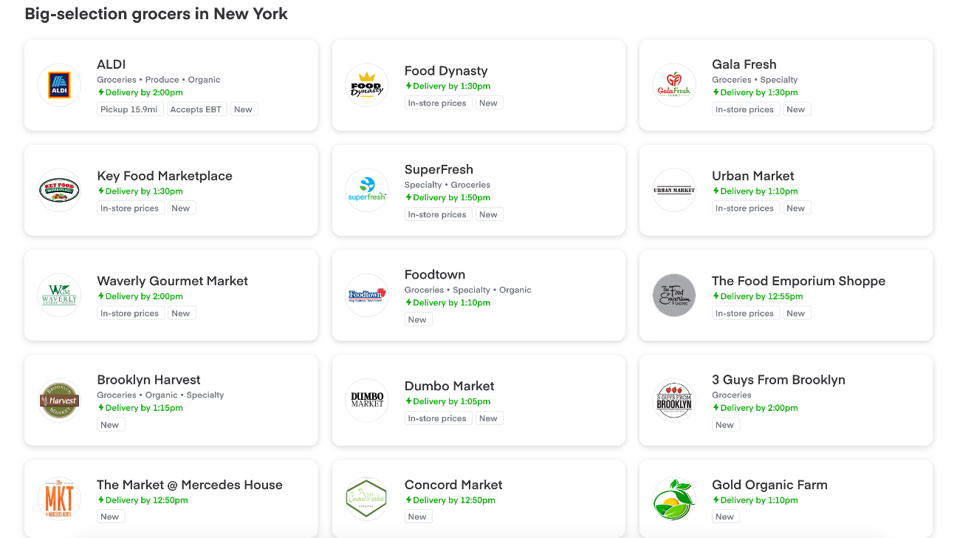
Task: Open the ALDI store name link
Action: point(112,64)
